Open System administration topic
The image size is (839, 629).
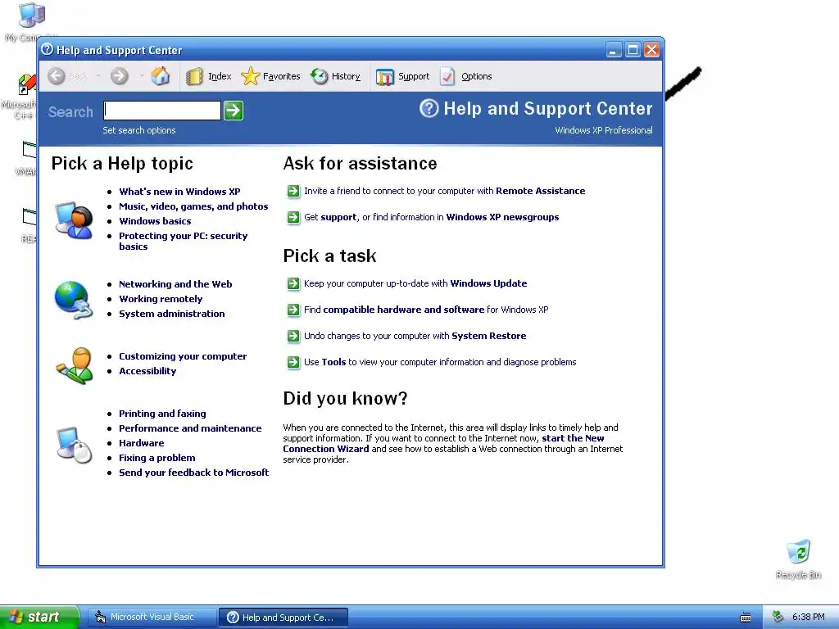[172, 314]
